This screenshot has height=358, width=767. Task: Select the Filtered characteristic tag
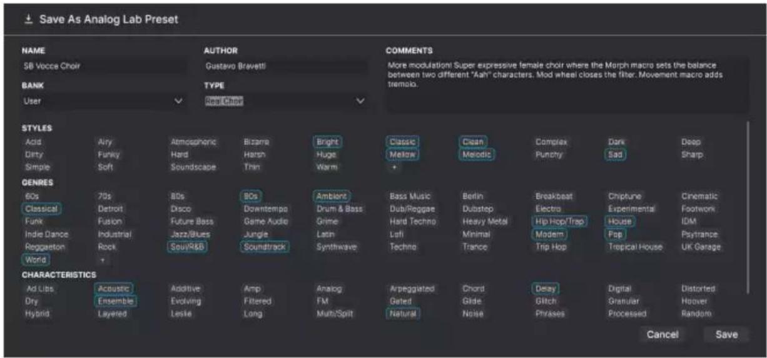(257, 301)
